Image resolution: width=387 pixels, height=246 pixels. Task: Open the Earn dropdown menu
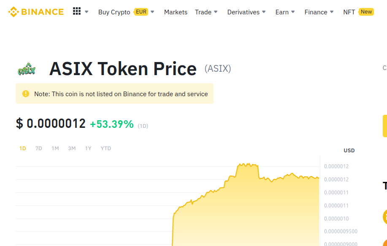click(285, 12)
